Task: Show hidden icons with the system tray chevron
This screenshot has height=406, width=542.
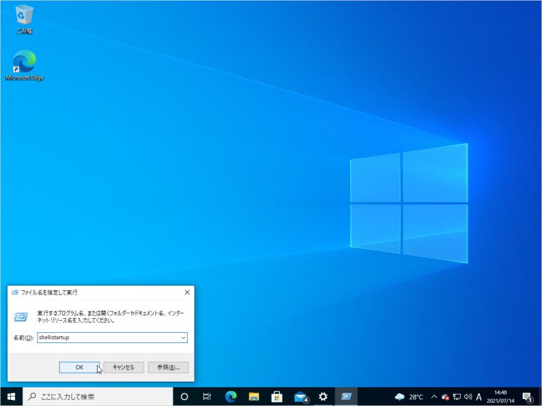Action: point(434,397)
